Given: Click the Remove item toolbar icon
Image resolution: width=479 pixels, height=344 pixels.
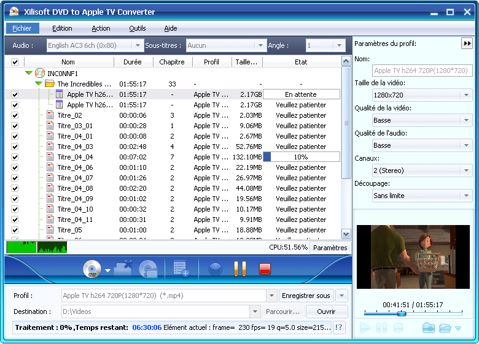Looking at the screenshot, I should 123,269.
